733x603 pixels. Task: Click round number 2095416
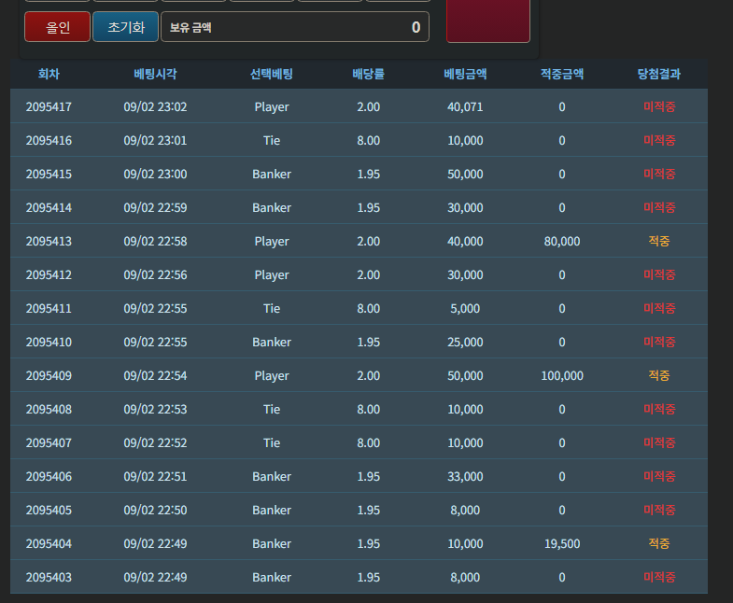click(x=49, y=141)
